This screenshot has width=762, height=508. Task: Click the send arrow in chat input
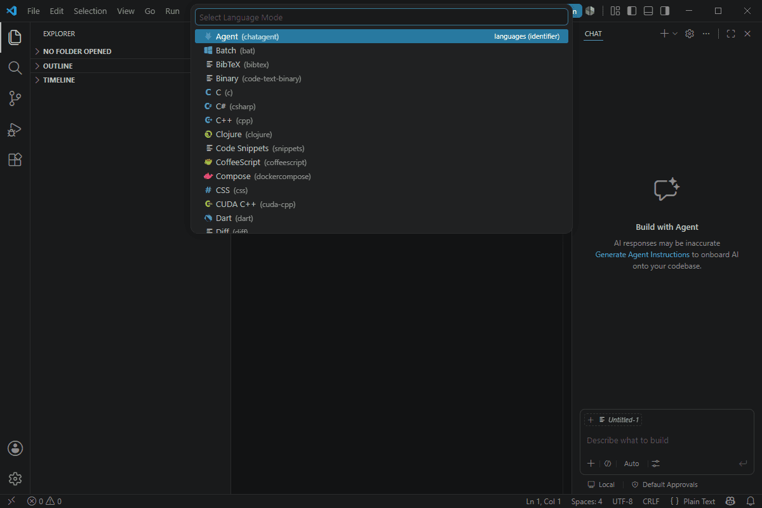coord(743,464)
